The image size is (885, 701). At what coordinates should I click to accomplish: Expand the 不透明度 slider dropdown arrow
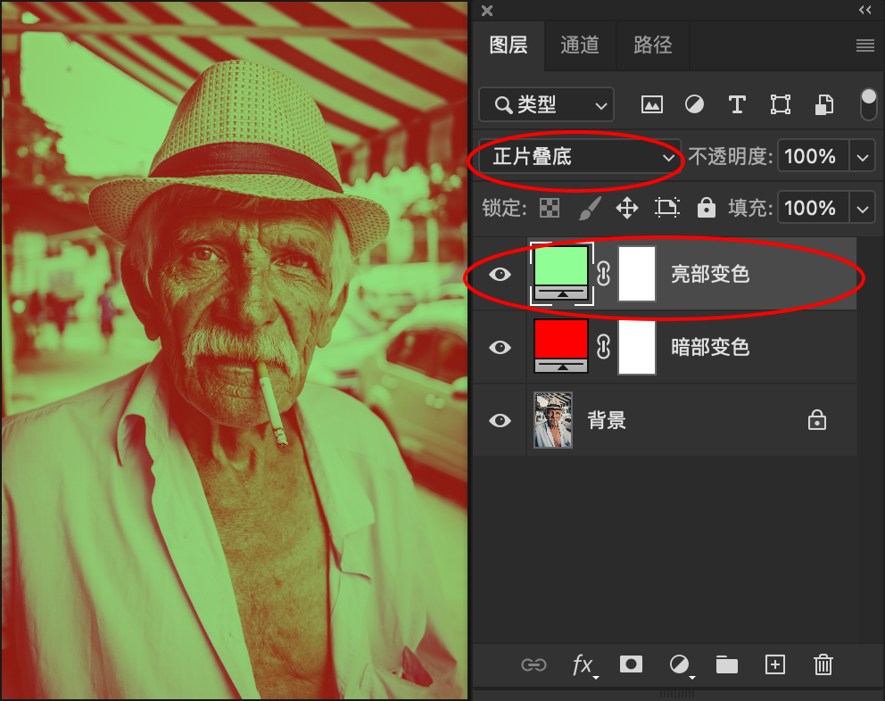863,158
